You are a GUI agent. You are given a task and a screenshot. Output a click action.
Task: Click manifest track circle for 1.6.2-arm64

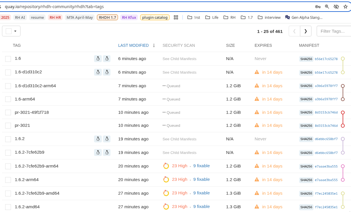[343, 180]
